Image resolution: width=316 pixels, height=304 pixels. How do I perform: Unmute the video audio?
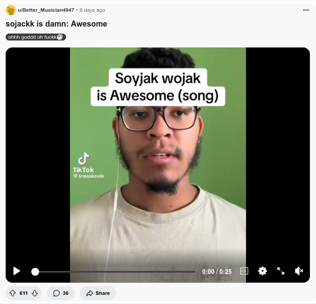[299, 271]
